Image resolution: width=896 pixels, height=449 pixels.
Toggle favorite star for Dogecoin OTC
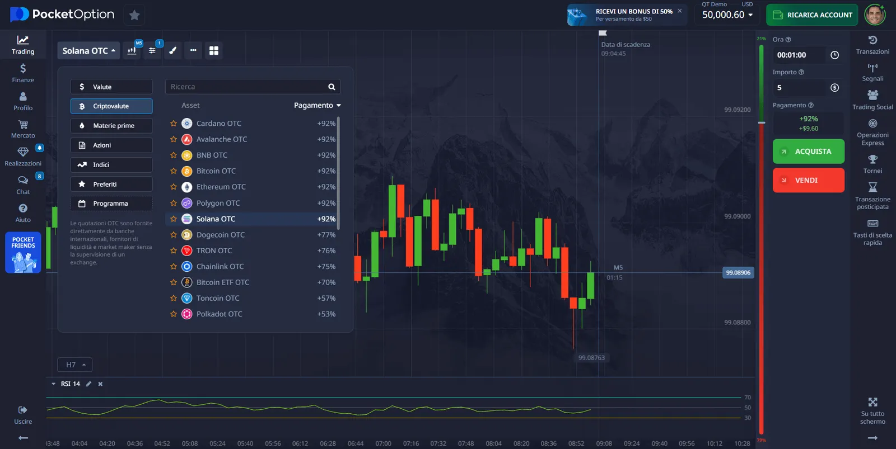point(174,235)
